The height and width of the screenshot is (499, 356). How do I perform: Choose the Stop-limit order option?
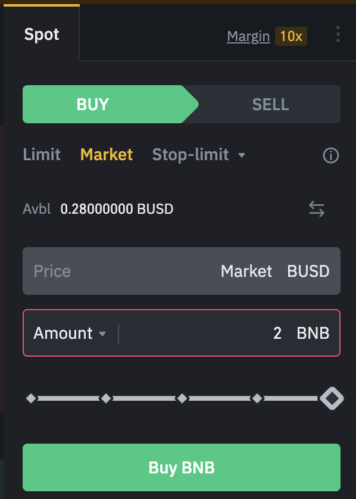coord(191,155)
